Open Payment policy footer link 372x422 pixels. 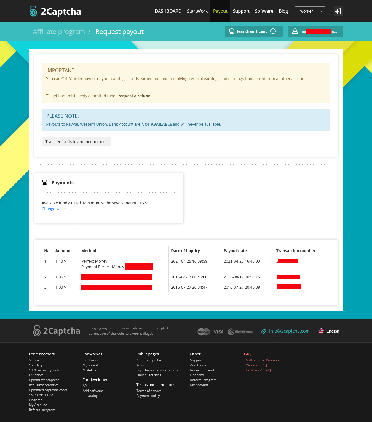148,396
